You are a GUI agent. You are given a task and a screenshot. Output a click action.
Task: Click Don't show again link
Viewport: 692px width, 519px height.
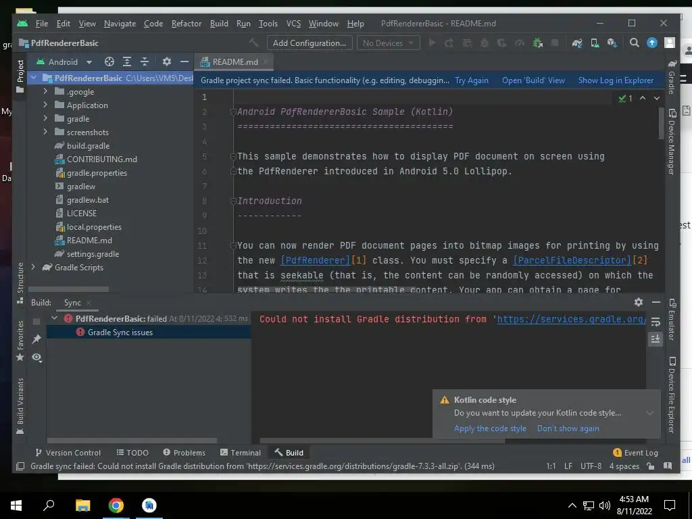(568, 428)
